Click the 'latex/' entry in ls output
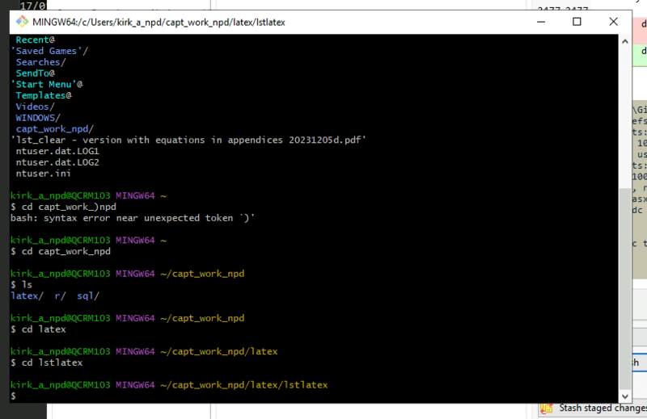The width and height of the screenshot is (647, 419). click(27, 295)
